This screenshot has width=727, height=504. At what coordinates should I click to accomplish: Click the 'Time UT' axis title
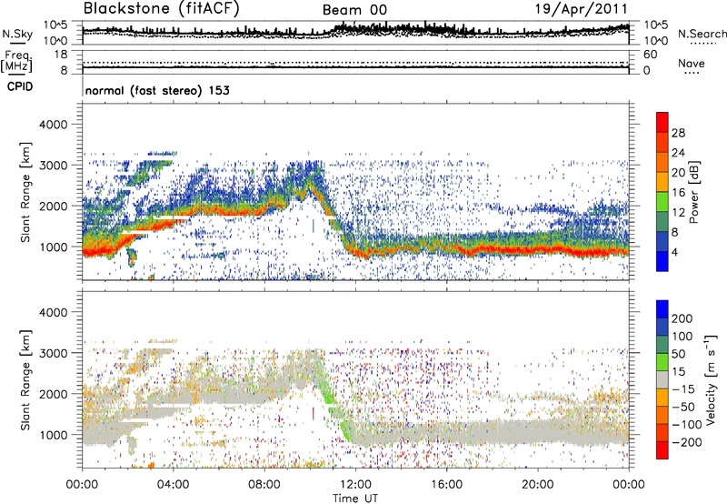pyautogui.click(x=355, y=499)
